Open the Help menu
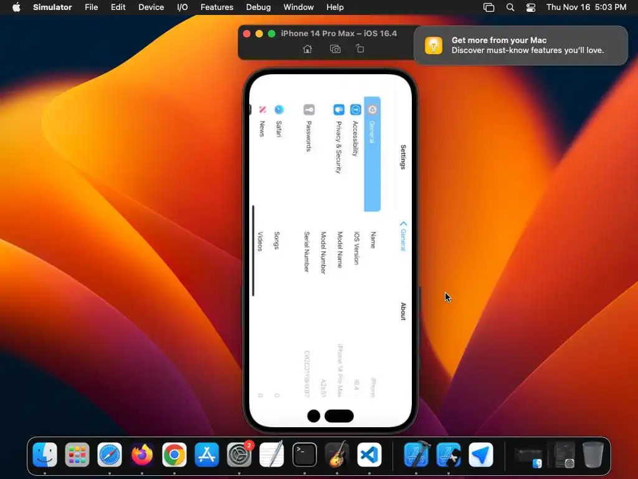Viewport: 638px width, 479px height. [335, 7]
